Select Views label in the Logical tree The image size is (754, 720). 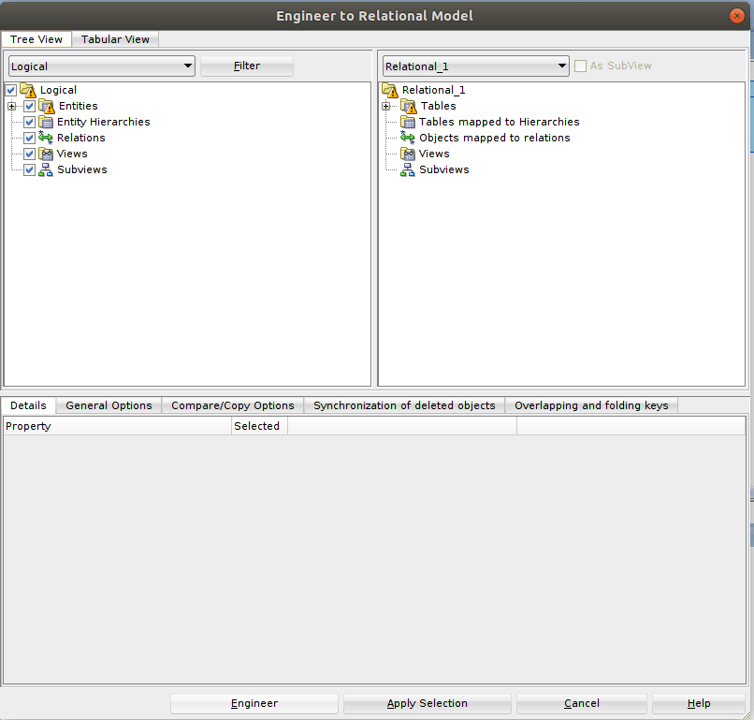click(72, 154)
